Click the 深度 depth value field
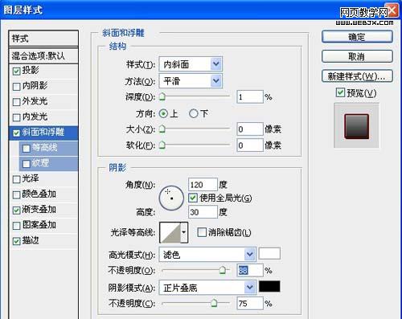The width and height of the screenshot is (402, 319). click(x=250, y=96)
